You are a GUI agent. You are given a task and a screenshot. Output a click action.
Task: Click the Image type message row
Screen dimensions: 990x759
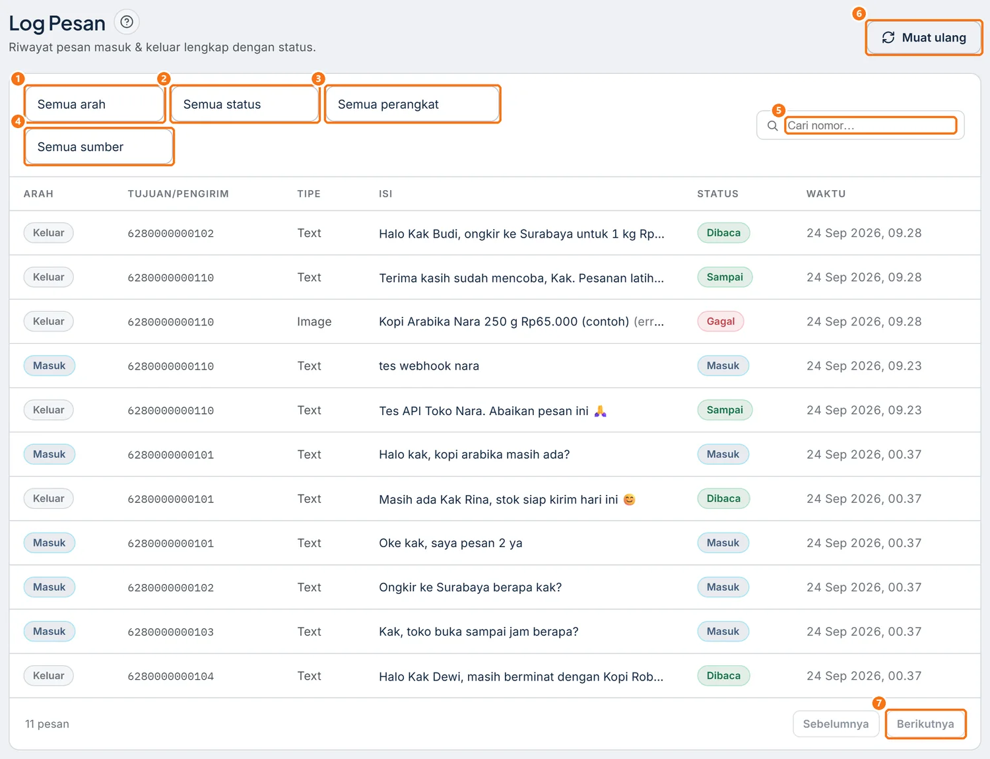point(494,321)
